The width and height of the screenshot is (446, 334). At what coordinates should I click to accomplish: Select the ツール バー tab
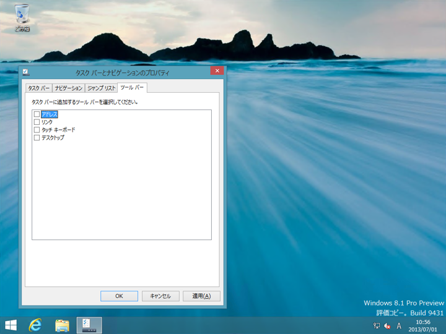click(132, 87)
